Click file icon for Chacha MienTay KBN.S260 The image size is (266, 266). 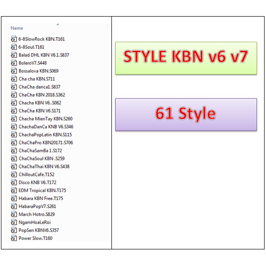pyautogui.click(x=14, y=119)
